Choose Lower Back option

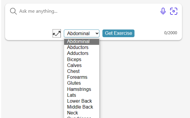[80, 101]
